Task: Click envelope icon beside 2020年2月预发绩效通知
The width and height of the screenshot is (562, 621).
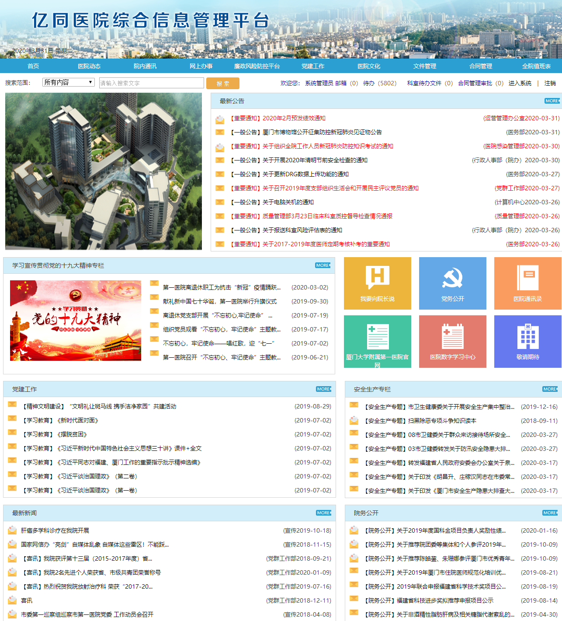Action: coord(220,119)
